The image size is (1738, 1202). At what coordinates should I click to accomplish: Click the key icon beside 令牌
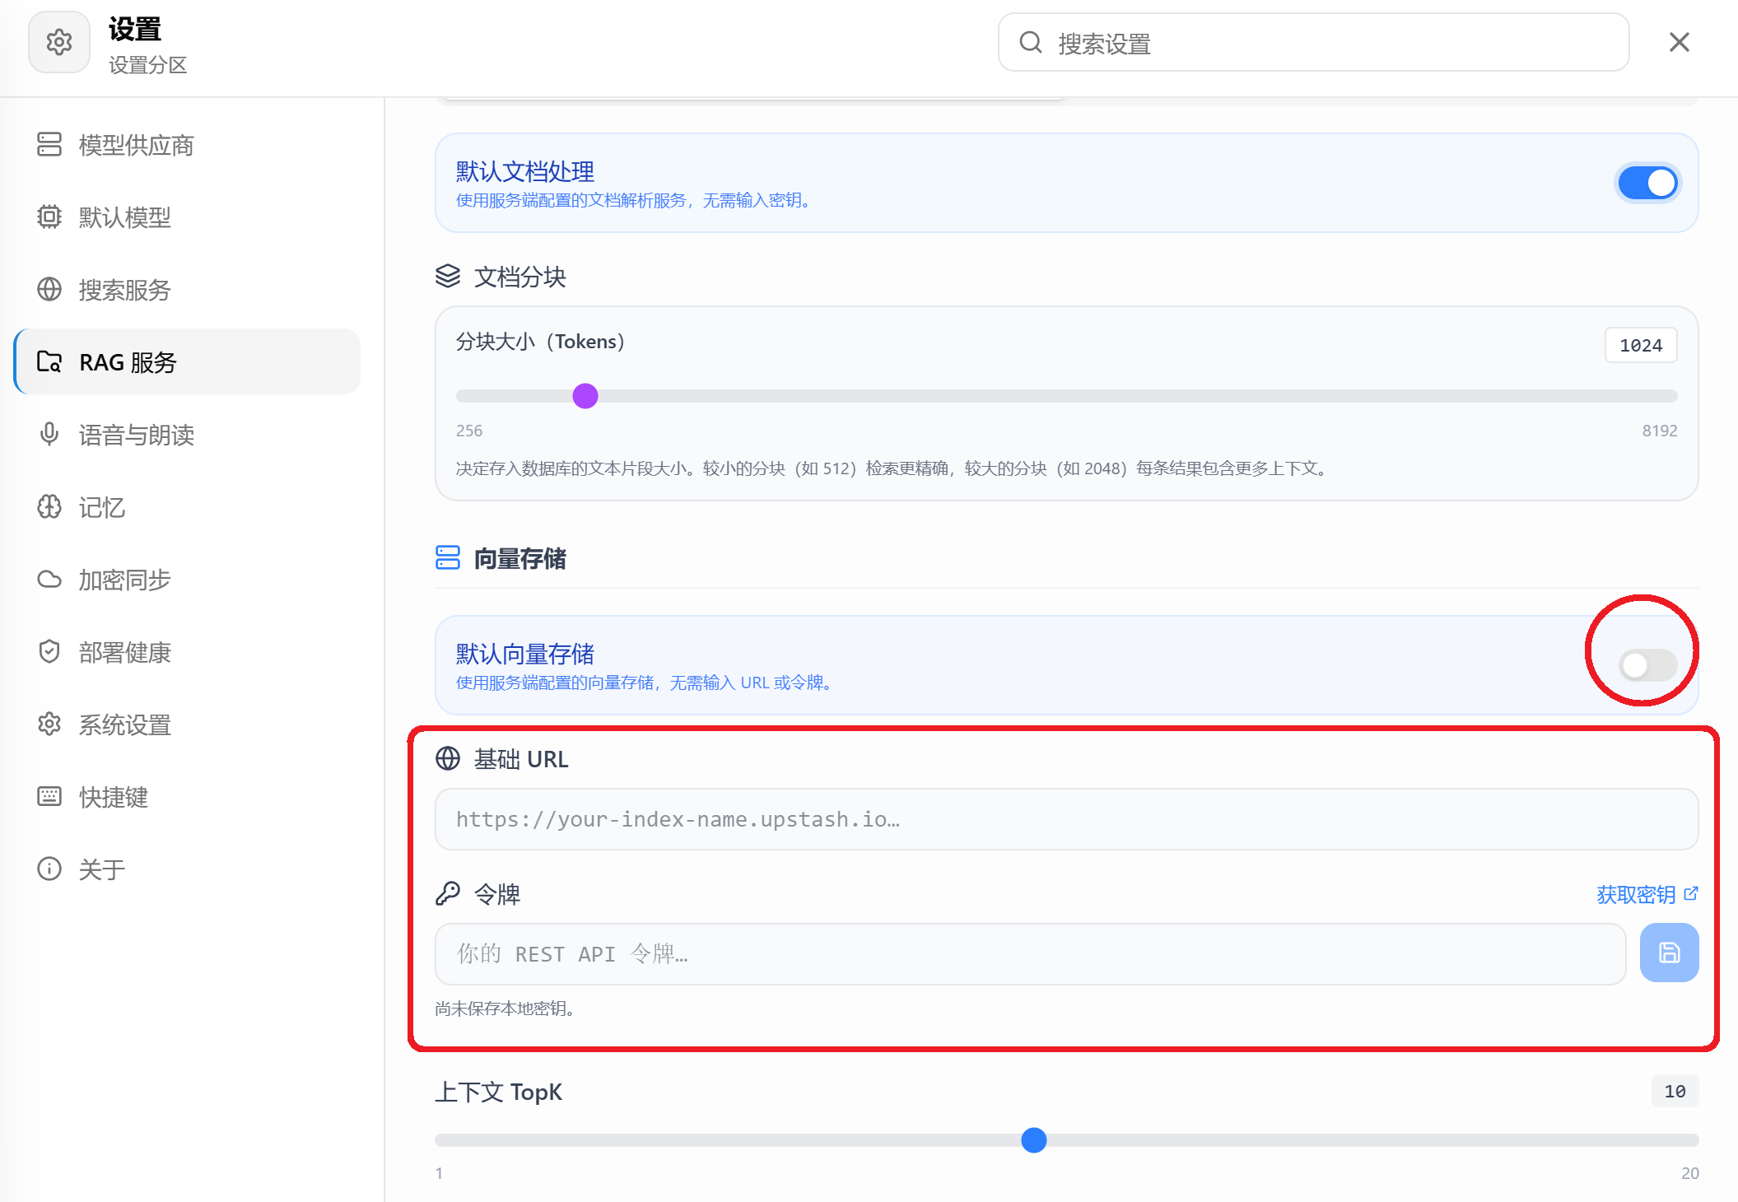(448, 894)
